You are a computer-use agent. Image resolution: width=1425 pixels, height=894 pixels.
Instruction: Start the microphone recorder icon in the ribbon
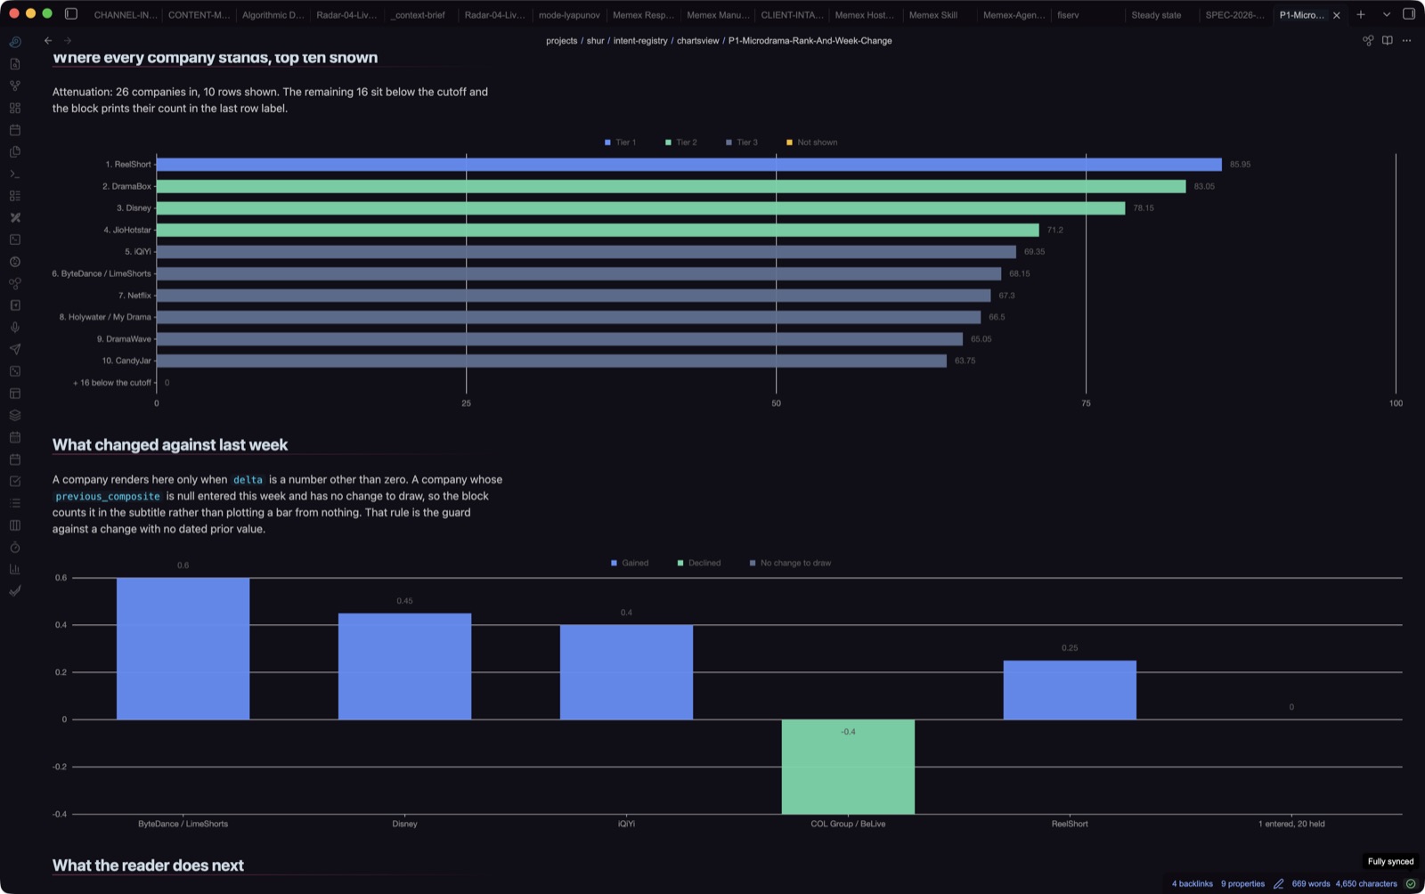(x=15, y=328)
